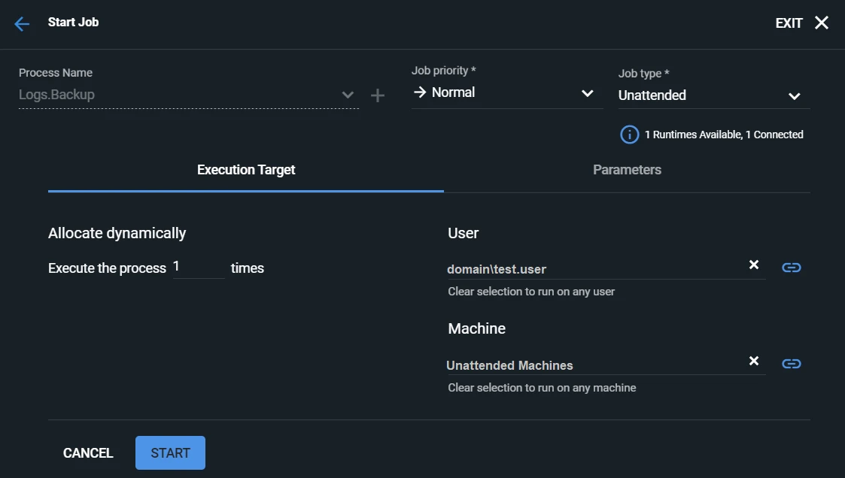Screen dimensions: 845x478
Task: Go back using the blue arrow icon
Action: (x=22, y=24)
